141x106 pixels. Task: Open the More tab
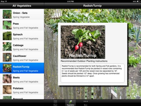(85, 103)
